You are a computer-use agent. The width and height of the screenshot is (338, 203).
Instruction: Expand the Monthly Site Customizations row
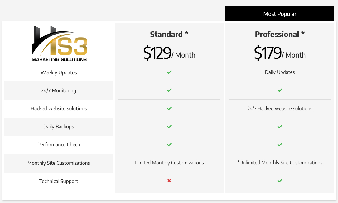[x=59, y=163]
